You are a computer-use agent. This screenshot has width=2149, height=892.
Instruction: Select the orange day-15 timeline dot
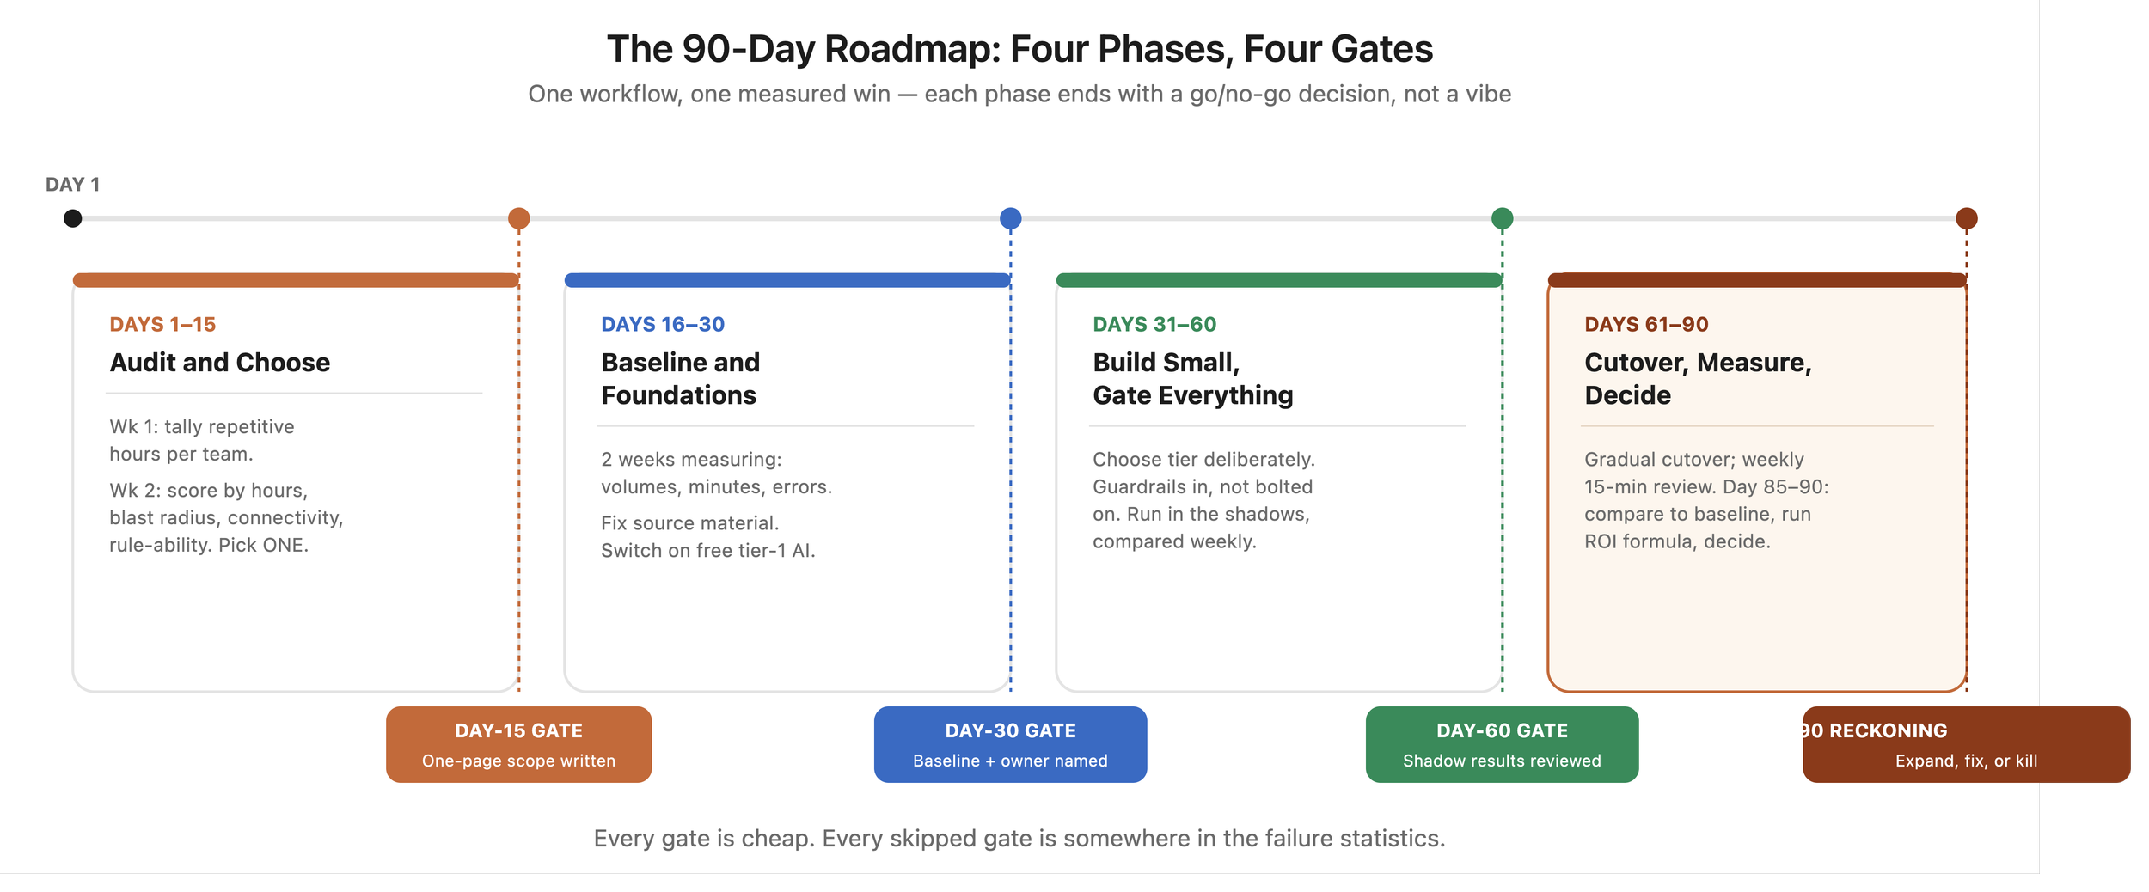click(518, 218)
